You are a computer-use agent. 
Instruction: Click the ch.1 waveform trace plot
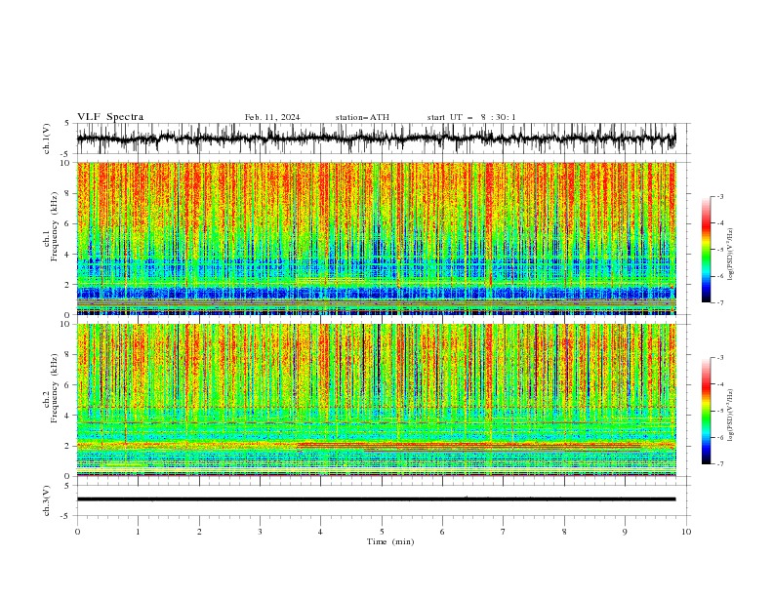click(x=376, y=139)
